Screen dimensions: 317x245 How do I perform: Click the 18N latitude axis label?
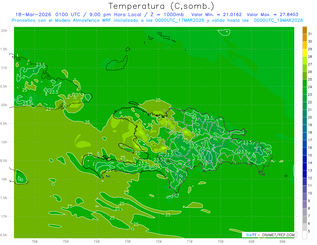4,179
